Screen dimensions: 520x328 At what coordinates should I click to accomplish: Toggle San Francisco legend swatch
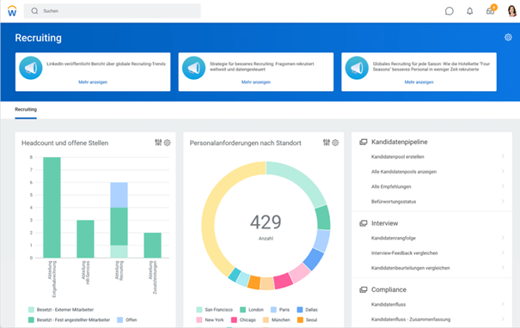pyautogui.click(x=199, y=310)
